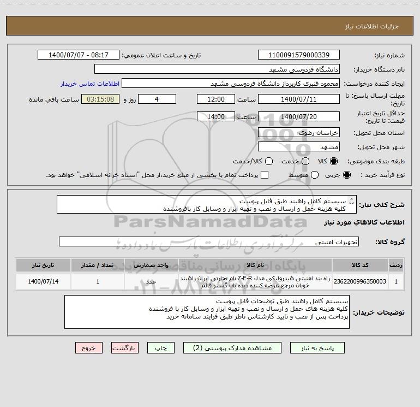Select the جزیی purchase type radio

346,175
